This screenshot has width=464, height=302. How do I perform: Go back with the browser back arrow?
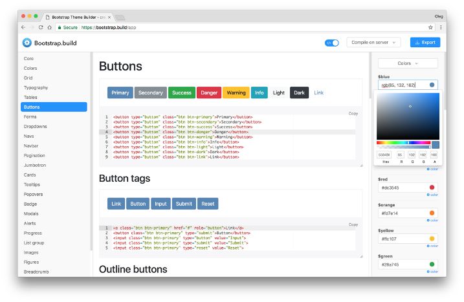click(x=23, y=27)
